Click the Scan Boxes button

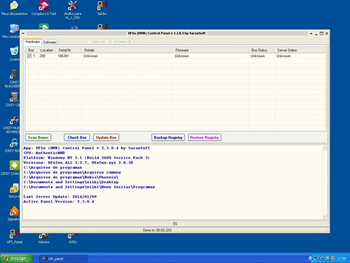pyautogui.click(x=38, y=138)
